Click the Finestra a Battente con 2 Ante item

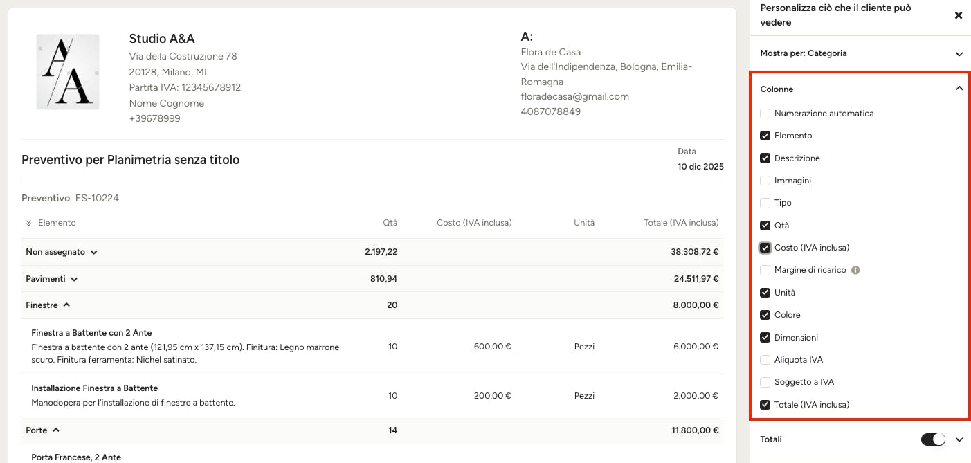coord(91,333)
